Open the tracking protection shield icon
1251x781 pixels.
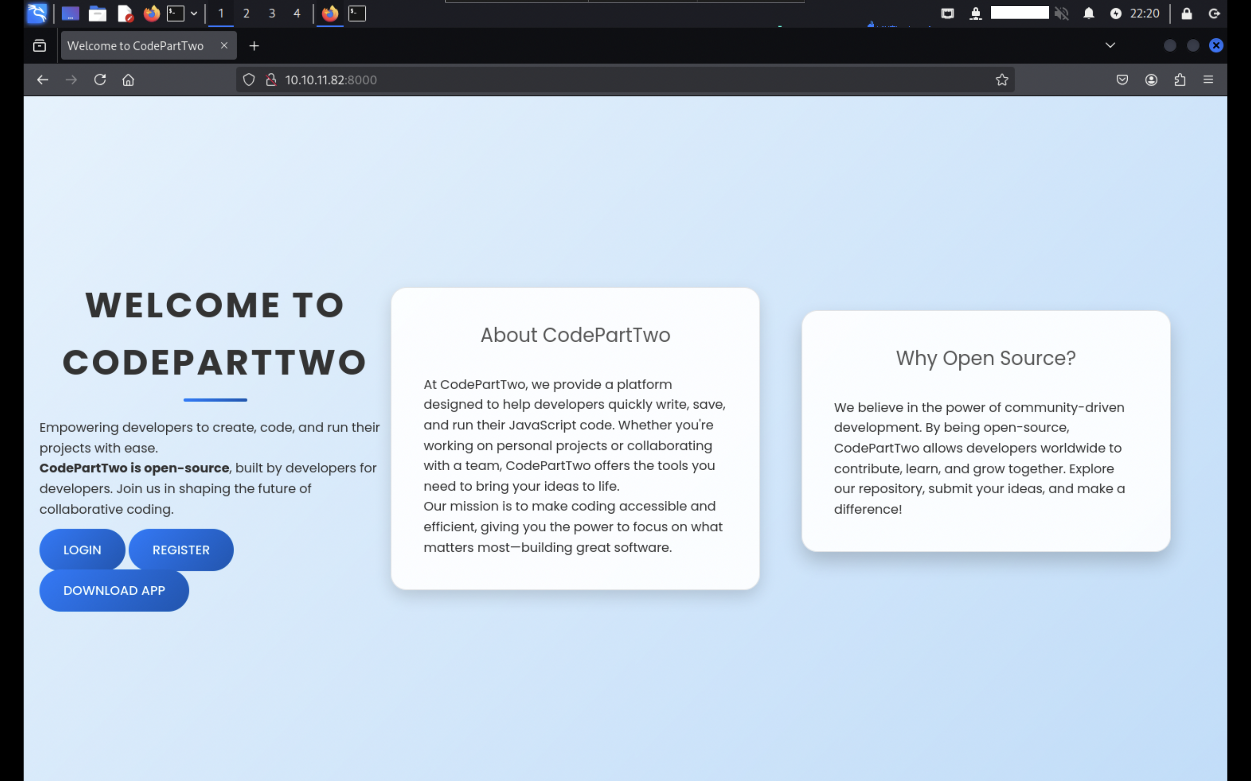tap(249, 79)
